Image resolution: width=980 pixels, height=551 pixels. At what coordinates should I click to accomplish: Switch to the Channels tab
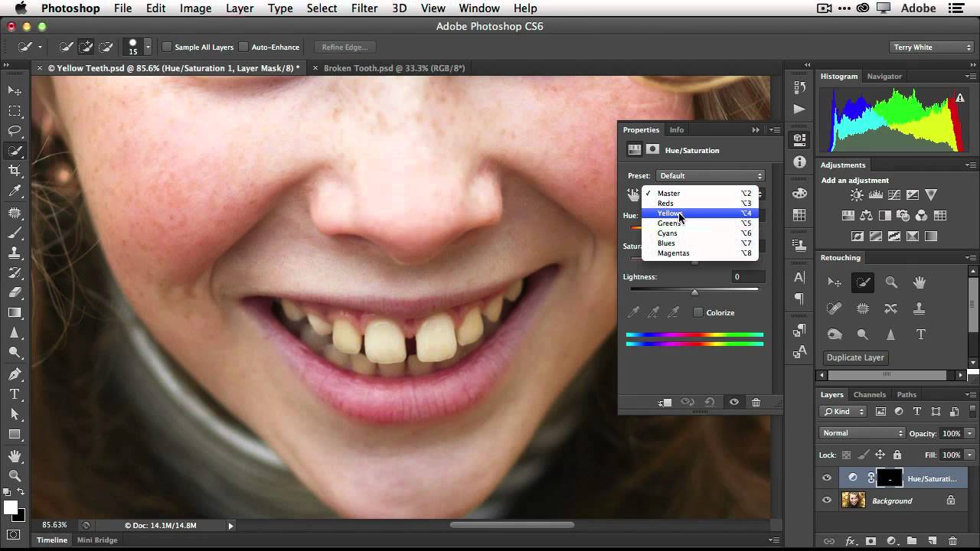tap(870, 395)
